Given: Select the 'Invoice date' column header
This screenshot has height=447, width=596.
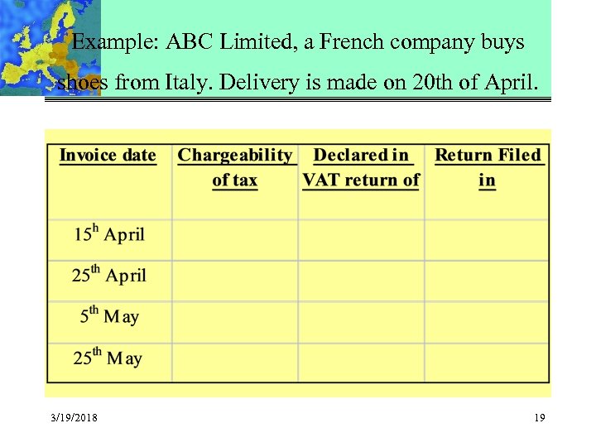Looking at the screenshot, I should click(108, 156).
